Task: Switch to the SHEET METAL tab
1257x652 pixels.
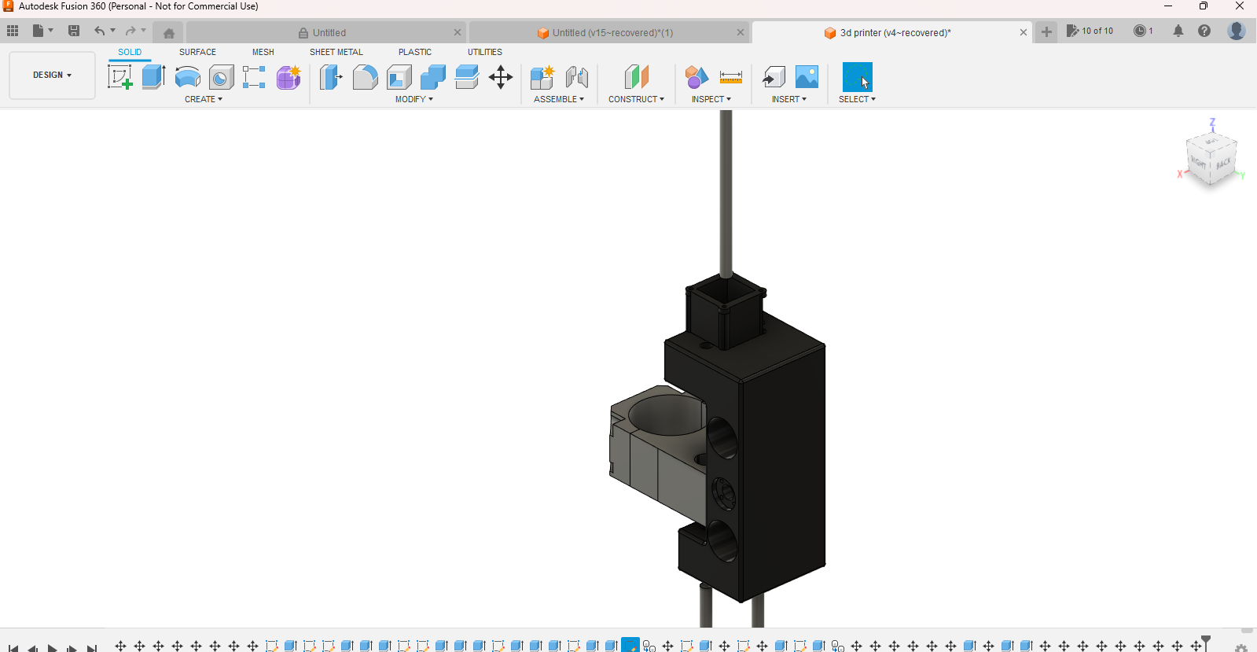Action: click(x=336, y=52)
